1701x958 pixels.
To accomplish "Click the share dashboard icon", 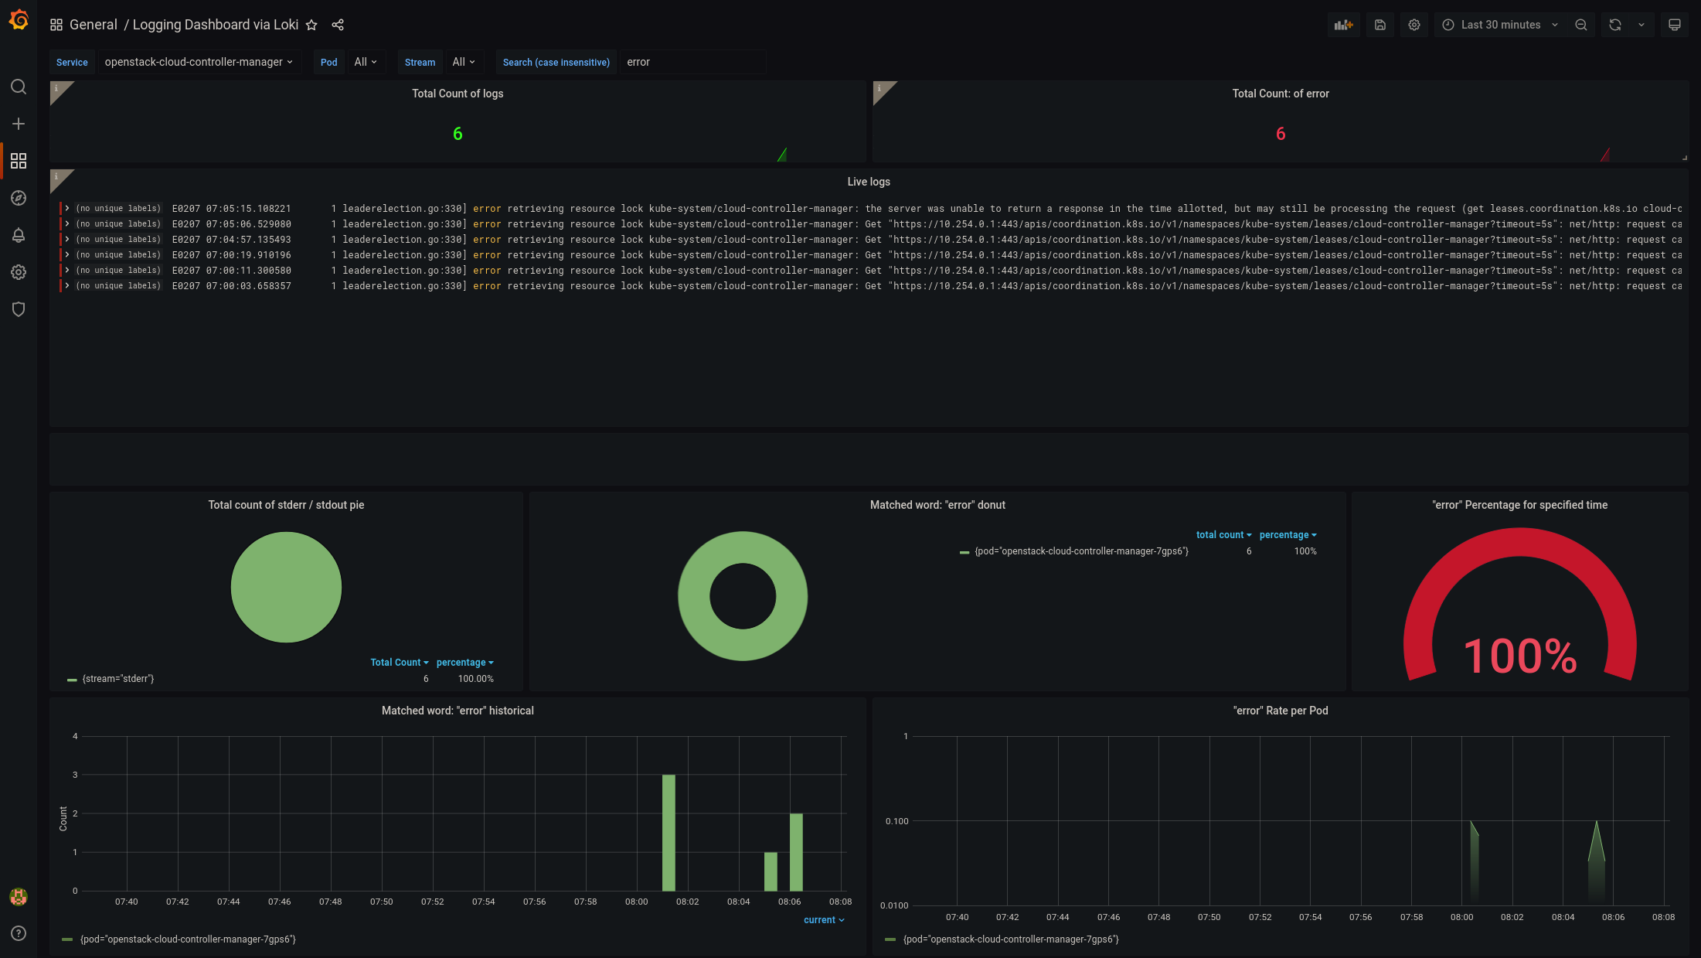I will [x=338, y=25].
